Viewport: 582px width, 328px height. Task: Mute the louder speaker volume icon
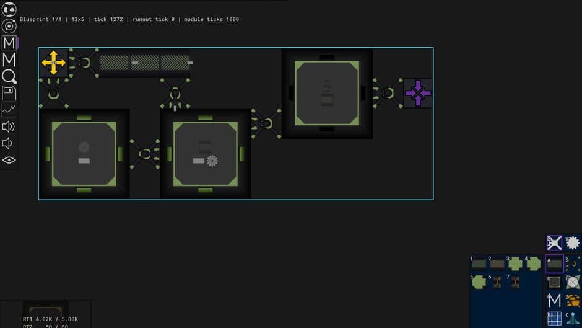tap(8, 127)
